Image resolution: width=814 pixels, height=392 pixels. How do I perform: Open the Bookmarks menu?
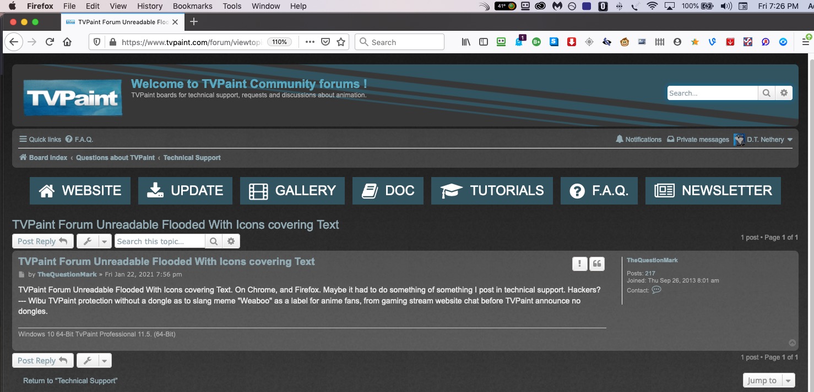[x=192, y=6]
